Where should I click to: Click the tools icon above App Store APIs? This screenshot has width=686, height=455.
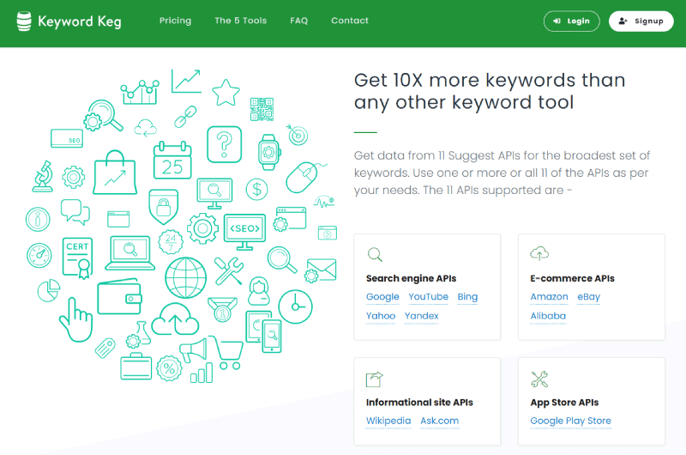[539, 379]
